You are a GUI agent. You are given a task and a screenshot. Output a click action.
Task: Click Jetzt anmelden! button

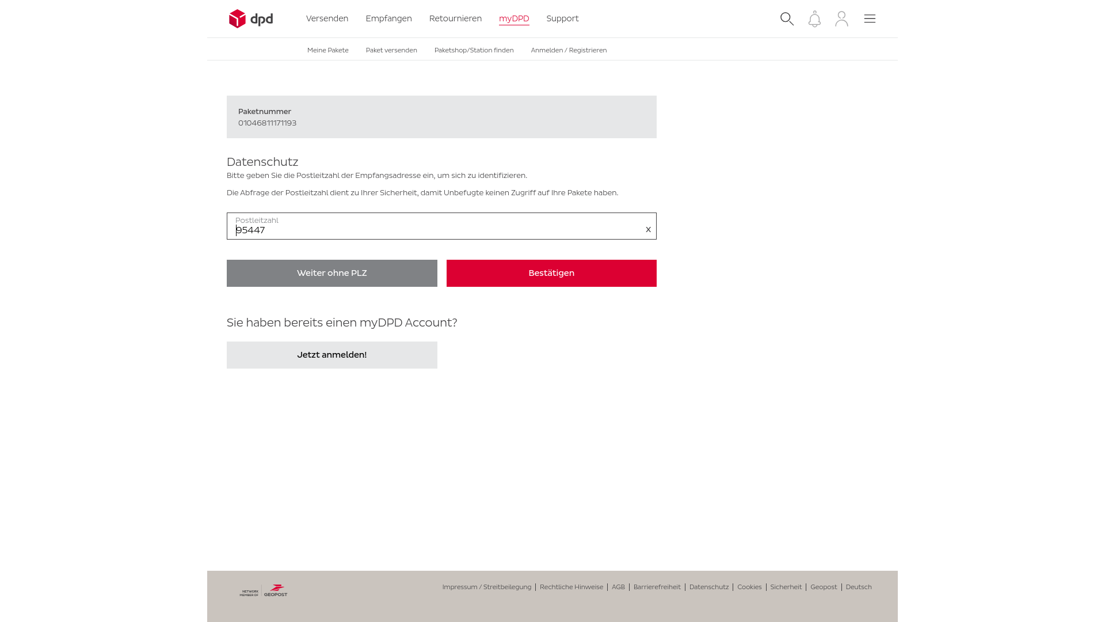[332, 355]
